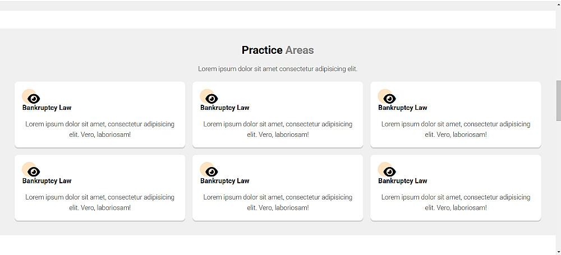This screenshot has height=255, width=561.
Task: Click the eye icon in the bottom-left card
Action: pos(34,171)
